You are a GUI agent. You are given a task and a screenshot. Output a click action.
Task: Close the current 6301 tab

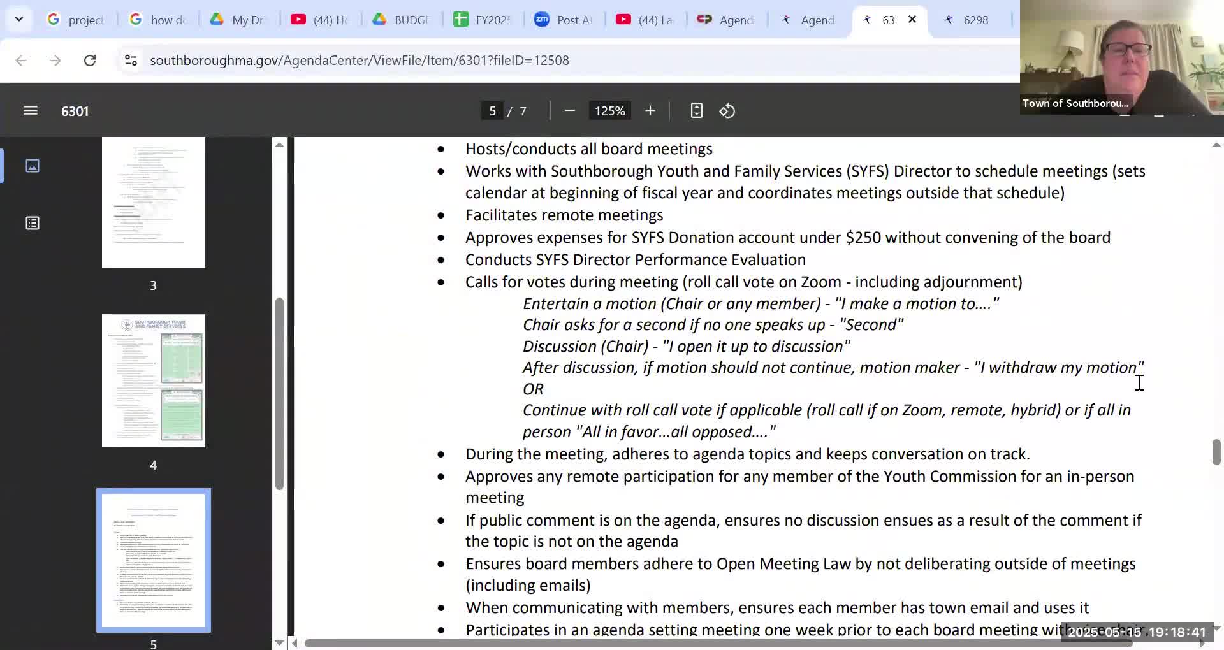pos(912,20)
